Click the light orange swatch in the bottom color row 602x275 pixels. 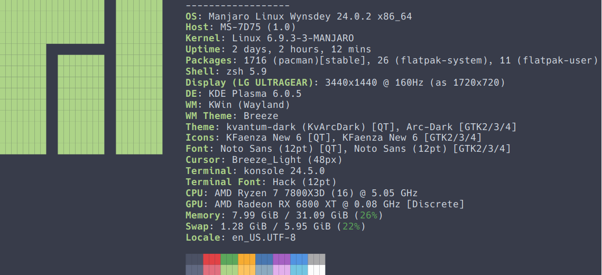pos(247,270)
